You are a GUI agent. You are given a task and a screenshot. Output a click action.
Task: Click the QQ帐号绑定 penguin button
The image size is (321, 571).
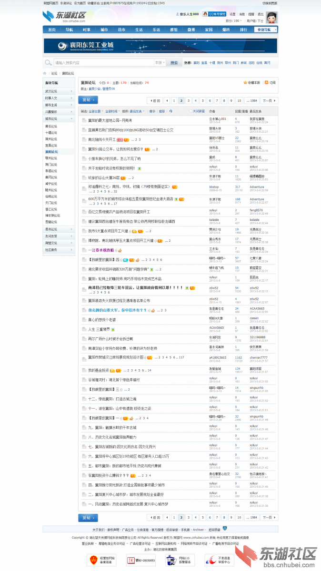pyautogui.click(x=214, y=14)
